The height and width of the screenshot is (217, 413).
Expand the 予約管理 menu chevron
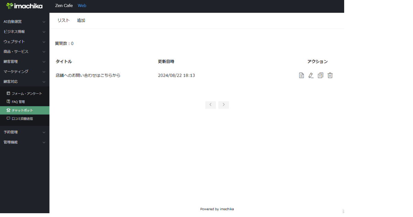[44, 132]
